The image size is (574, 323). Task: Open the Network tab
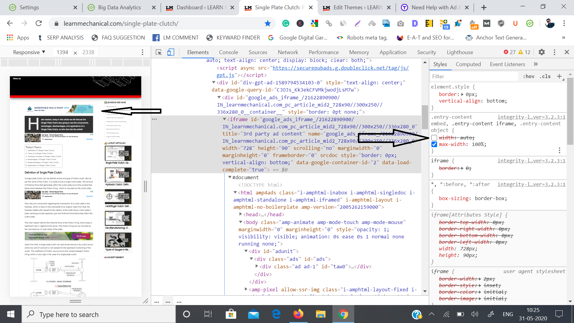tap(288, 52)
